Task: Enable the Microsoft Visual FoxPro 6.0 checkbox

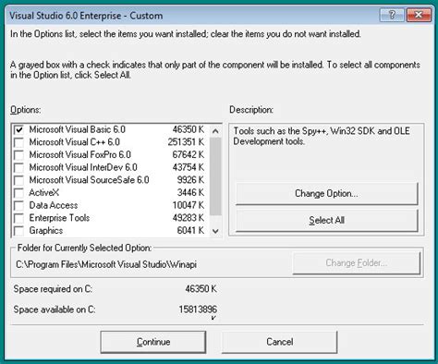Action: [x=18, y=155]
